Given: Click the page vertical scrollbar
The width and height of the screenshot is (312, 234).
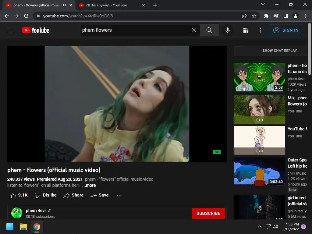Looking at the screenshot, I should coord(310,49).
